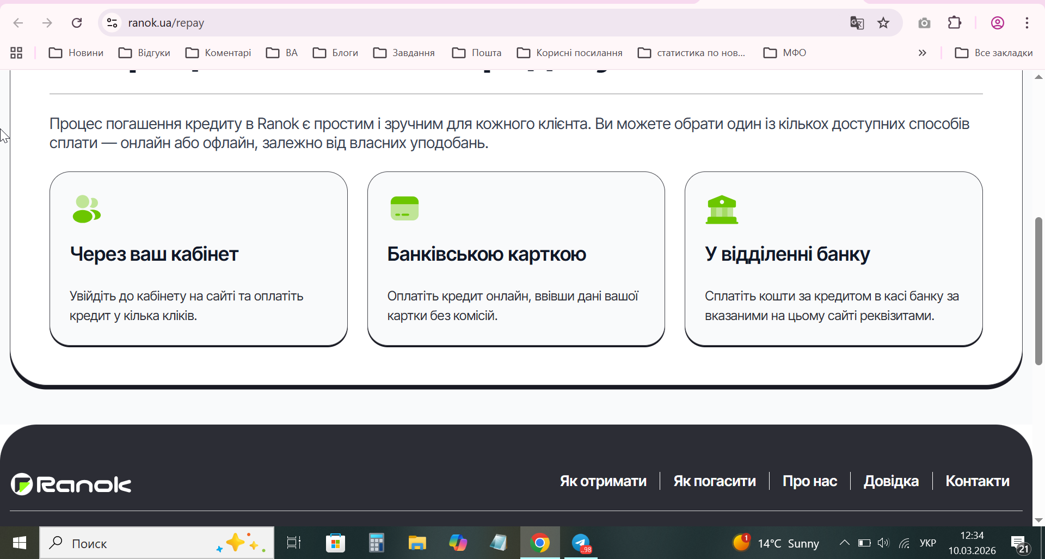Open the Як погасити footer link

715,481
